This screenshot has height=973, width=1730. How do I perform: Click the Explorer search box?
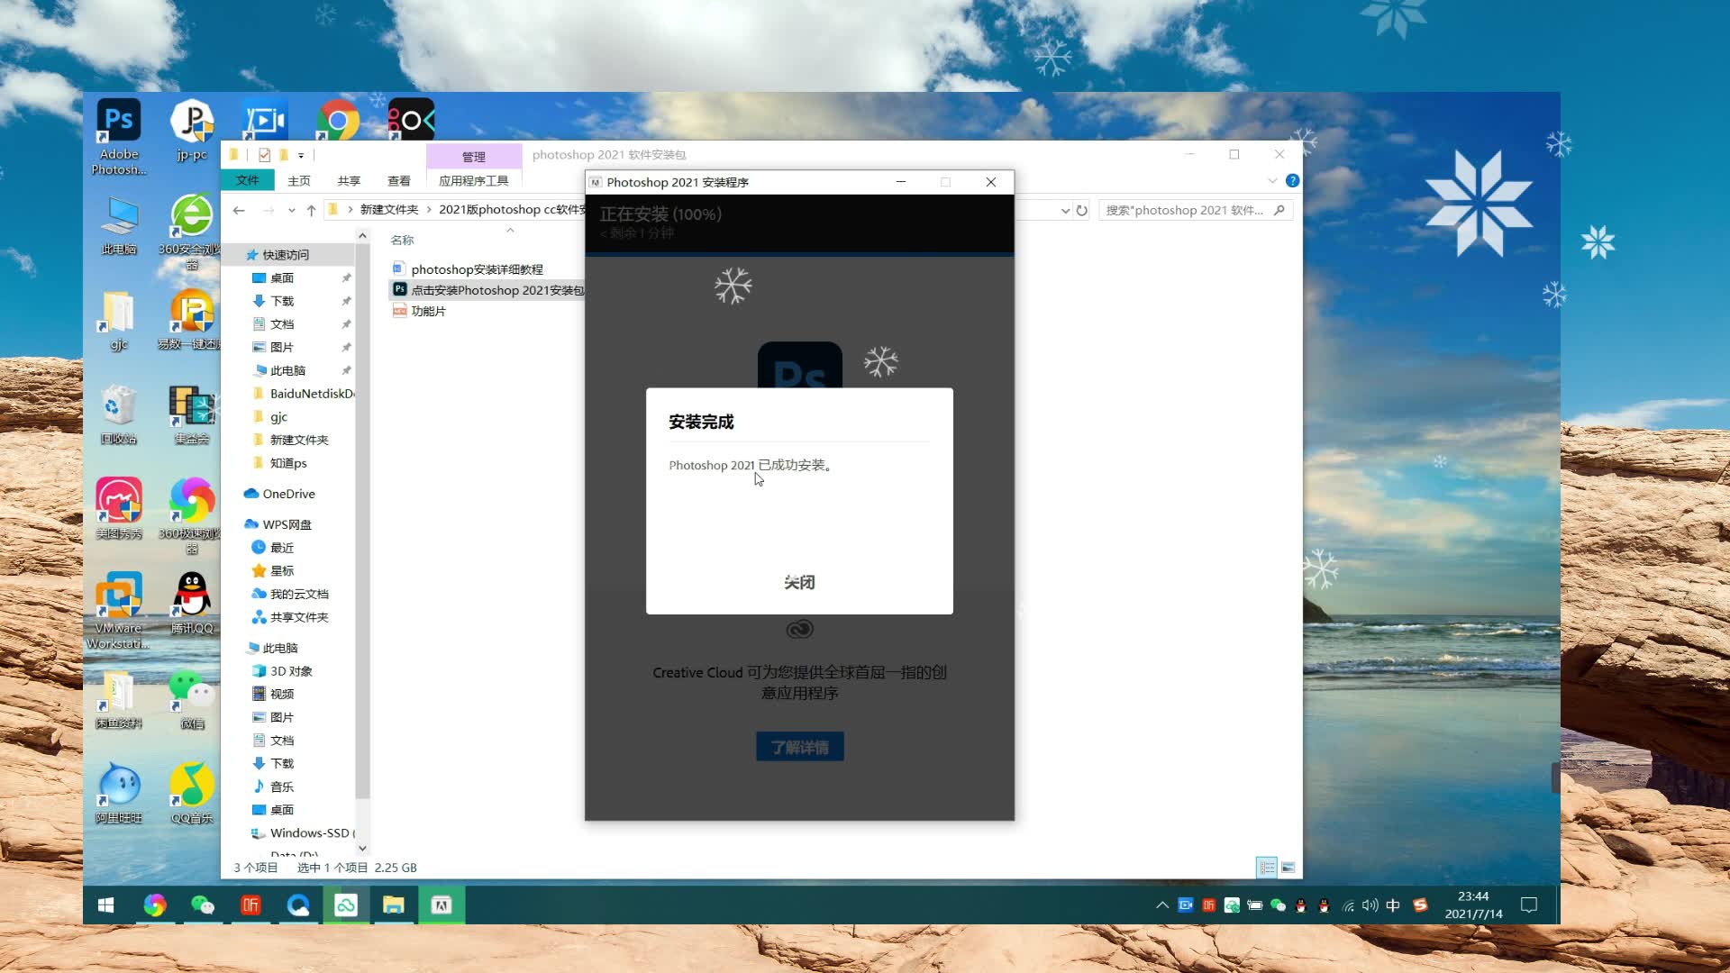pyautogui.click(x=1196, y=210)
